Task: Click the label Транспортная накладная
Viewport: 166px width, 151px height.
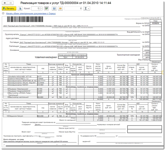Action: (x=128, y=55)
